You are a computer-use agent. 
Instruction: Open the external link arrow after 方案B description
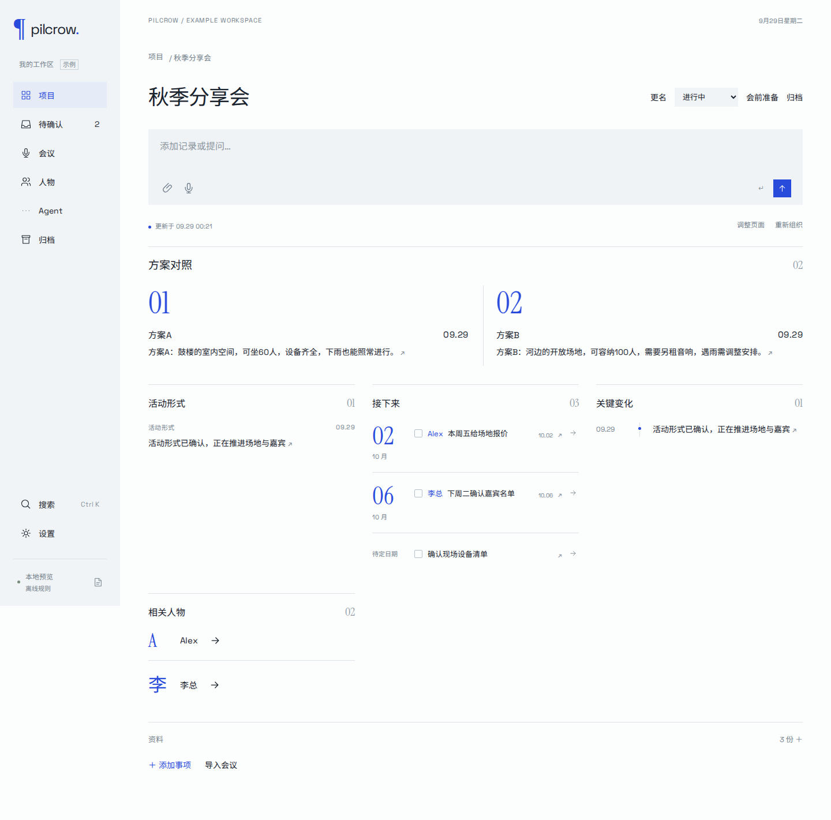(x=770, y=353)
